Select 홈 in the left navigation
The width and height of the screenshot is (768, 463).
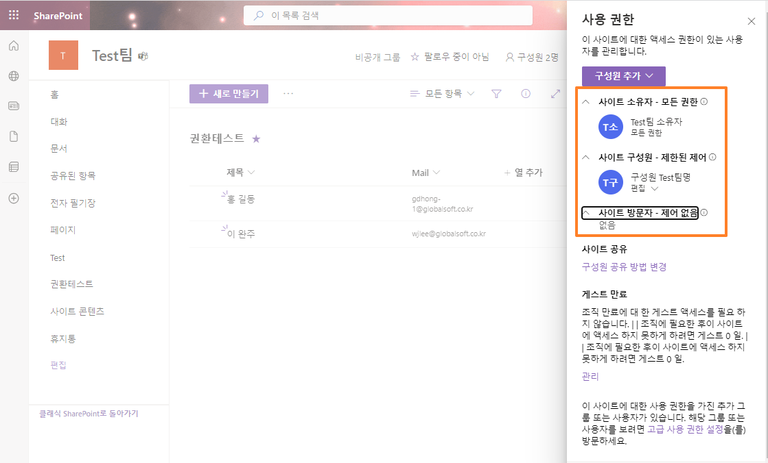(x=54, y=95)
